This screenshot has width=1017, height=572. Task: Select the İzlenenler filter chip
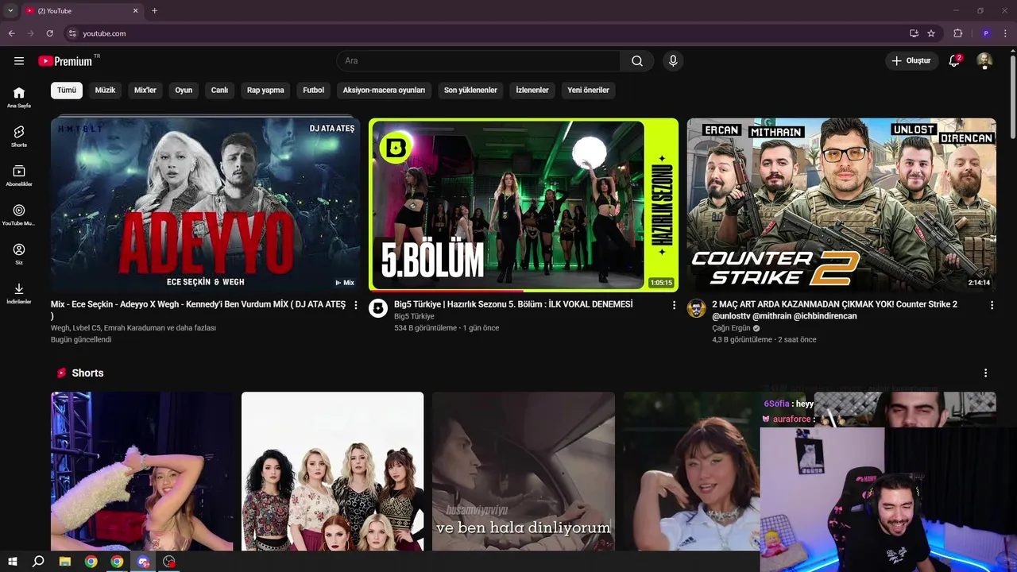[532, 91]
